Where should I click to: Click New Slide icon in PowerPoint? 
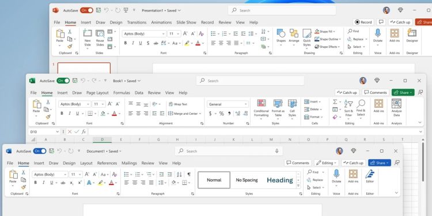click(88, 33)
